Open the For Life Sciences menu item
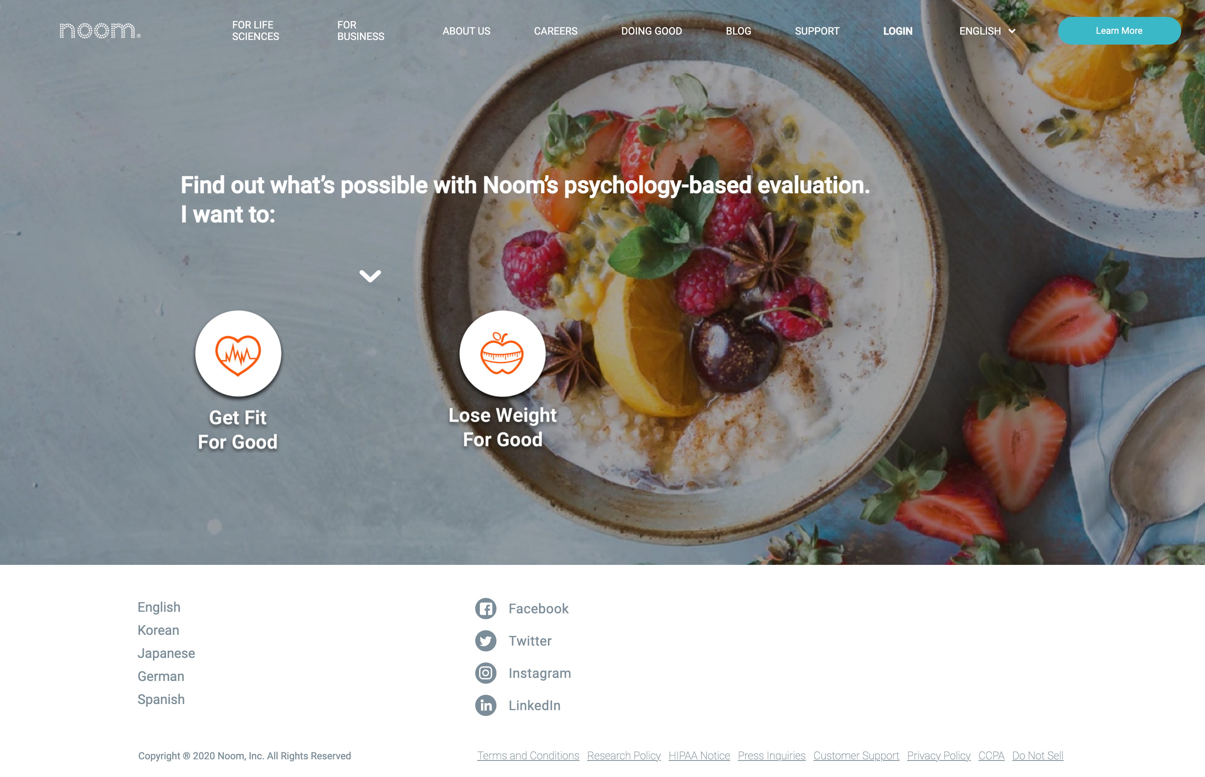The height and width of the screenshot is (777, 1205). [255, 31]
